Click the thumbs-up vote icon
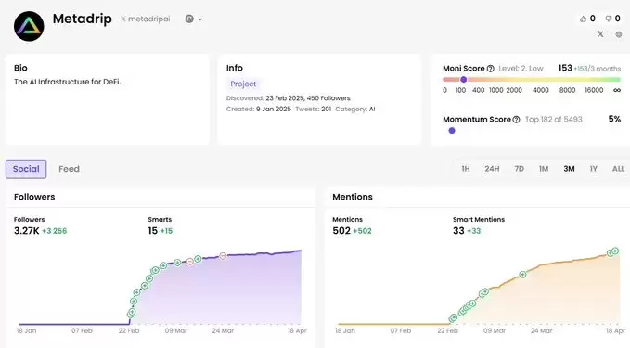630x348 pixels. tap(583, 19)
